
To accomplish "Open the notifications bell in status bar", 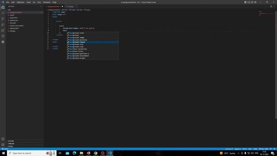I will [x=274, y=149].
